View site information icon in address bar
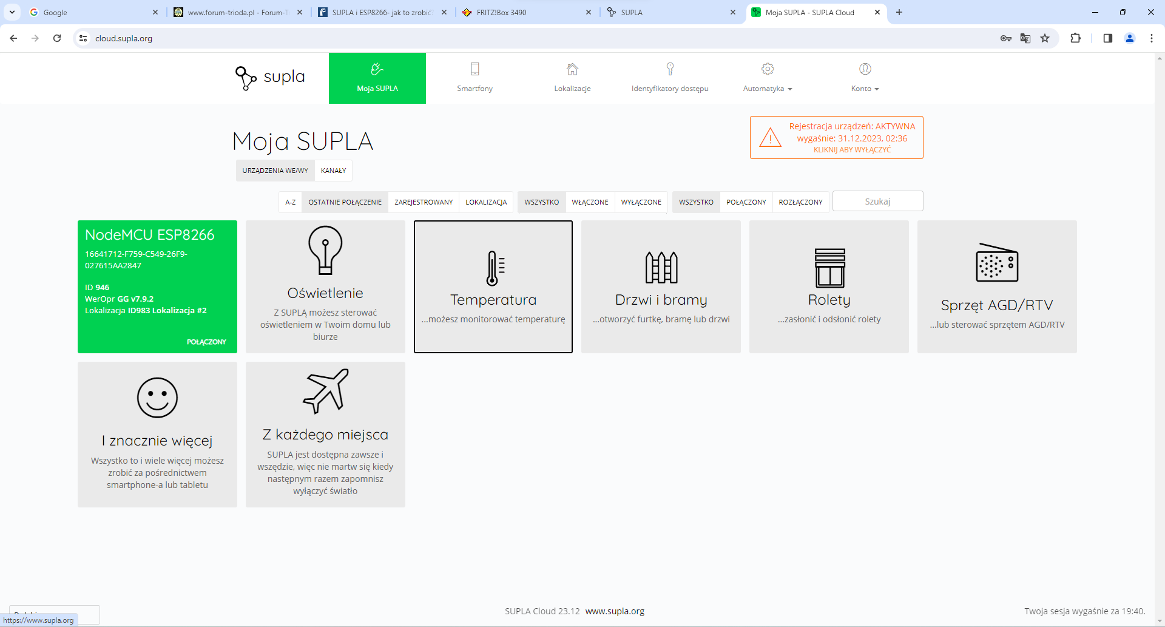 pos(83,38)
